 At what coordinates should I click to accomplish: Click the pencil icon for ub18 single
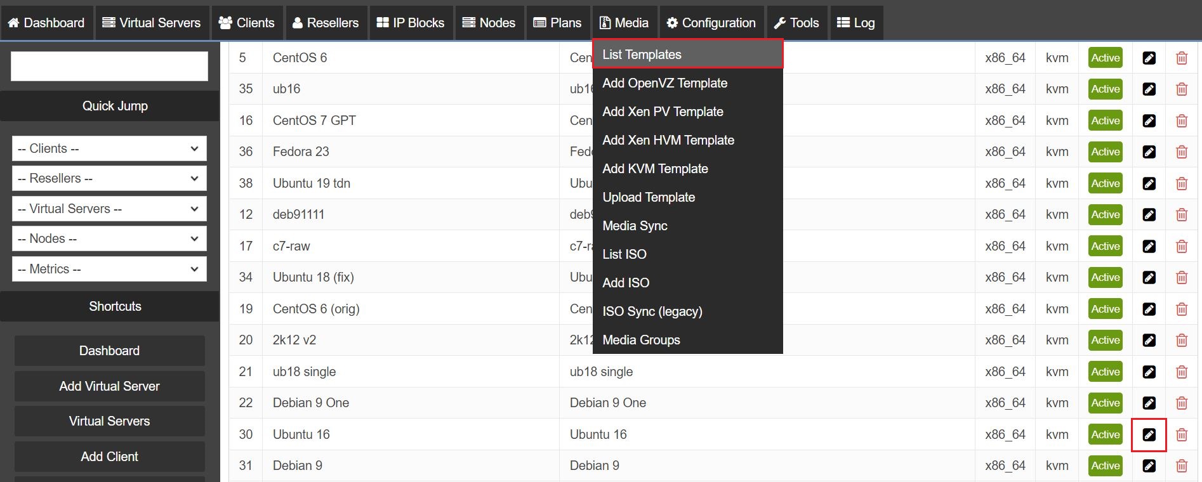click(1149, 372)
